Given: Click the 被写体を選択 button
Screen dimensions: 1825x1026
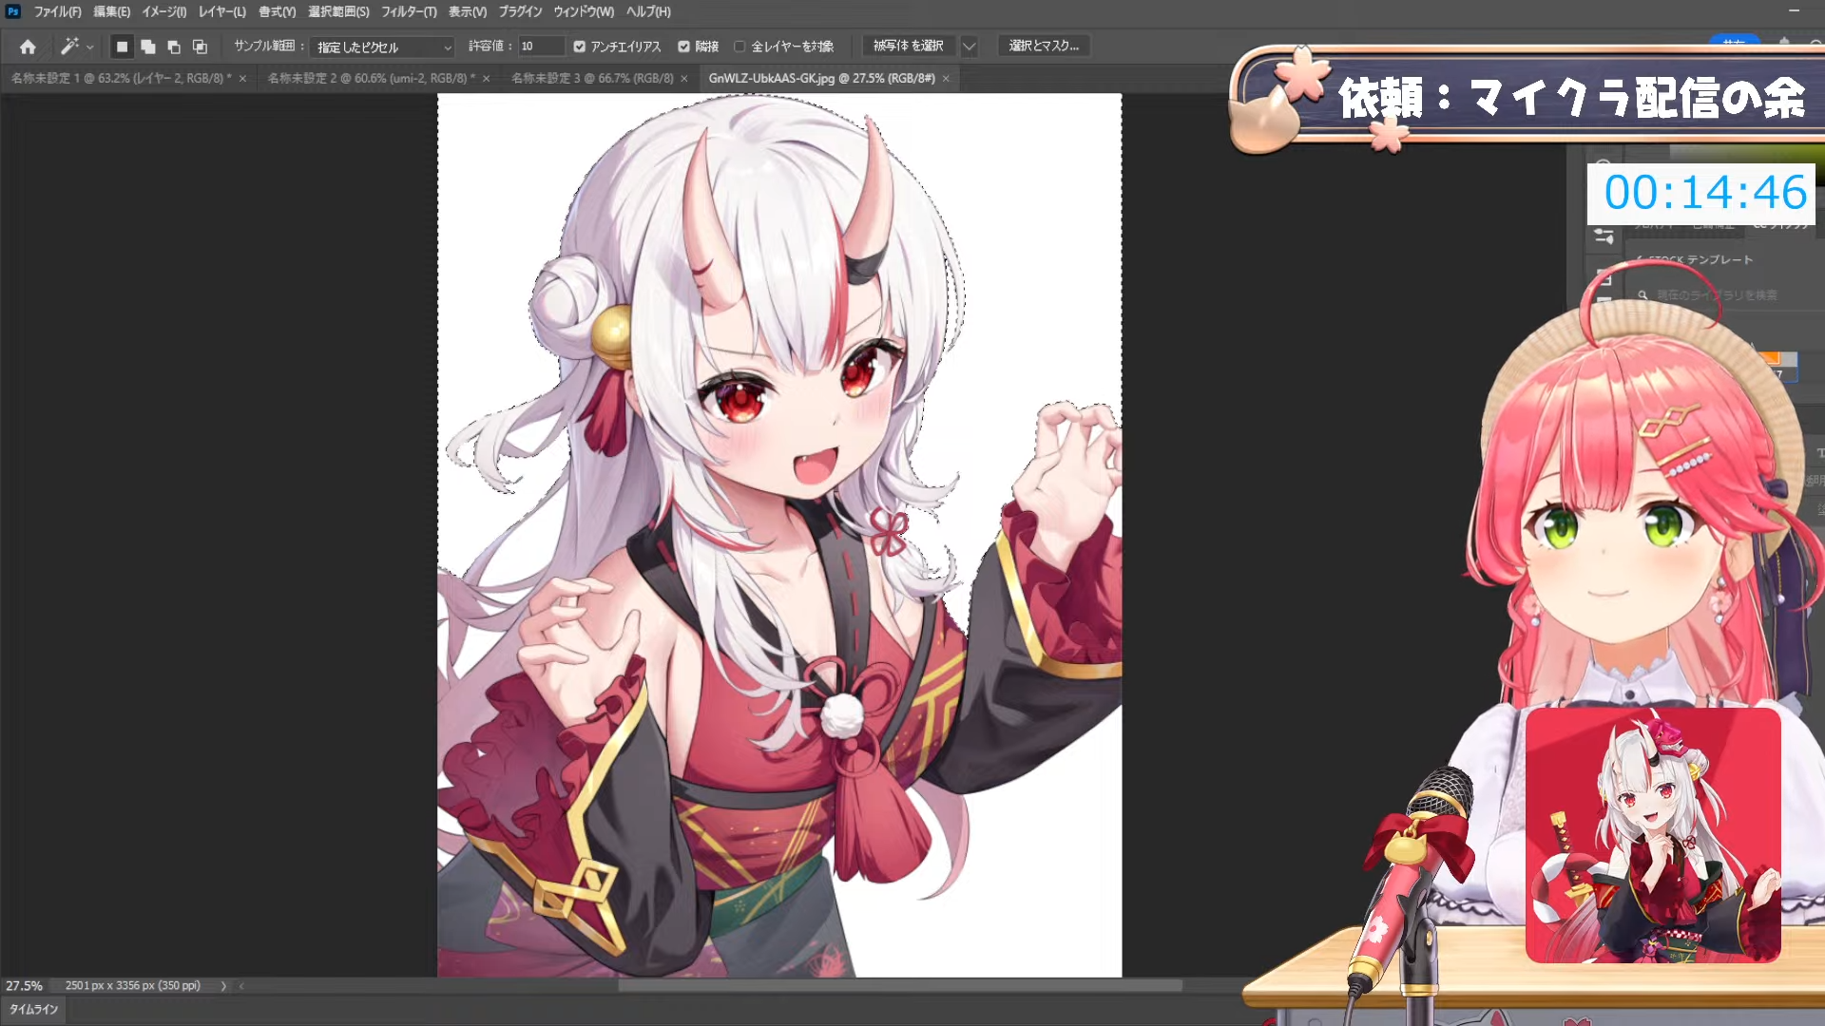Looking at the screenshot, I should pos(908,46).
